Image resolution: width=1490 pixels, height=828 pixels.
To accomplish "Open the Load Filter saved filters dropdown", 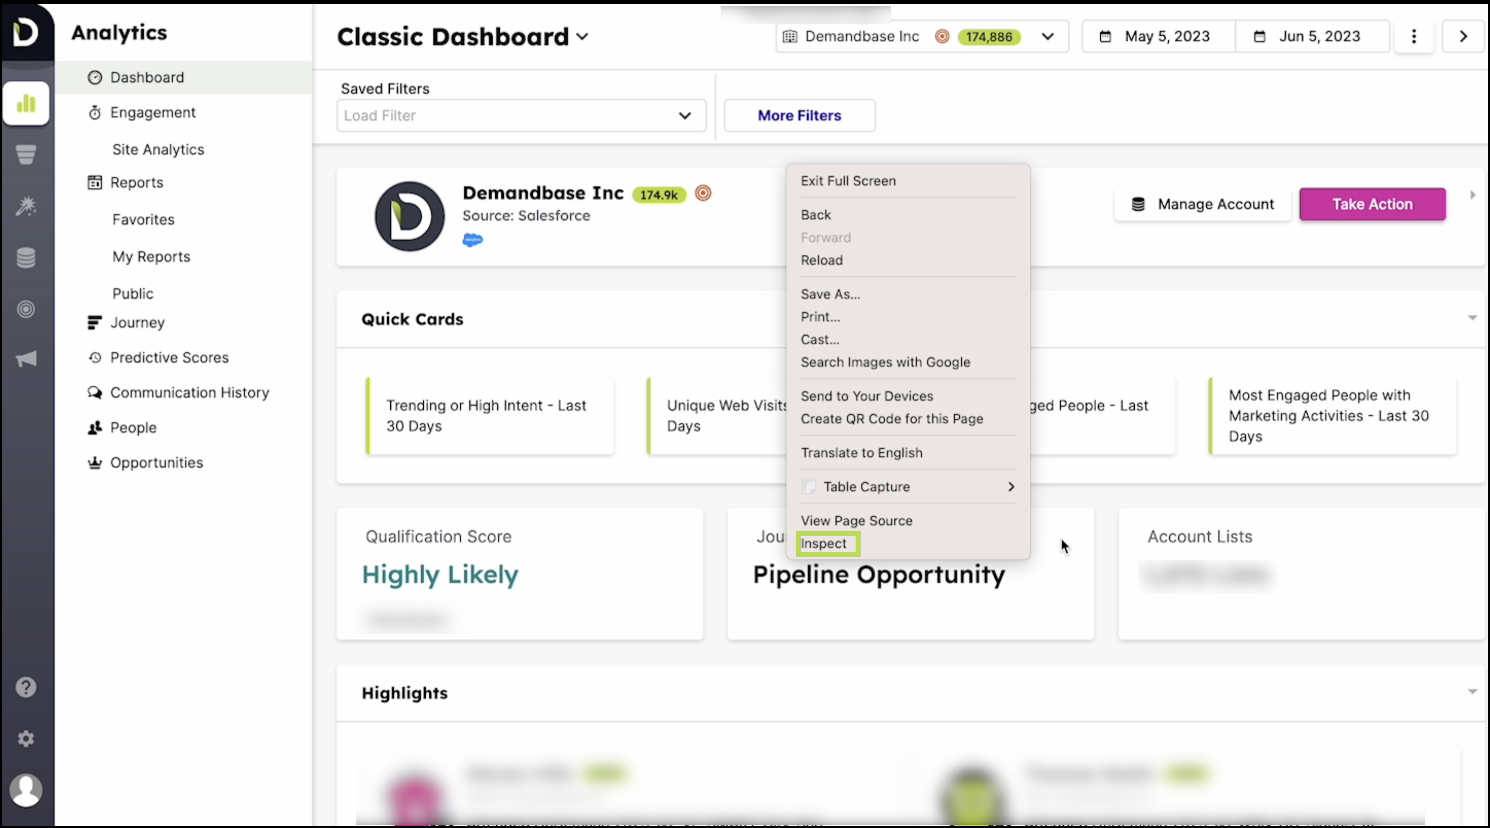I will click(x=521, y=116).
